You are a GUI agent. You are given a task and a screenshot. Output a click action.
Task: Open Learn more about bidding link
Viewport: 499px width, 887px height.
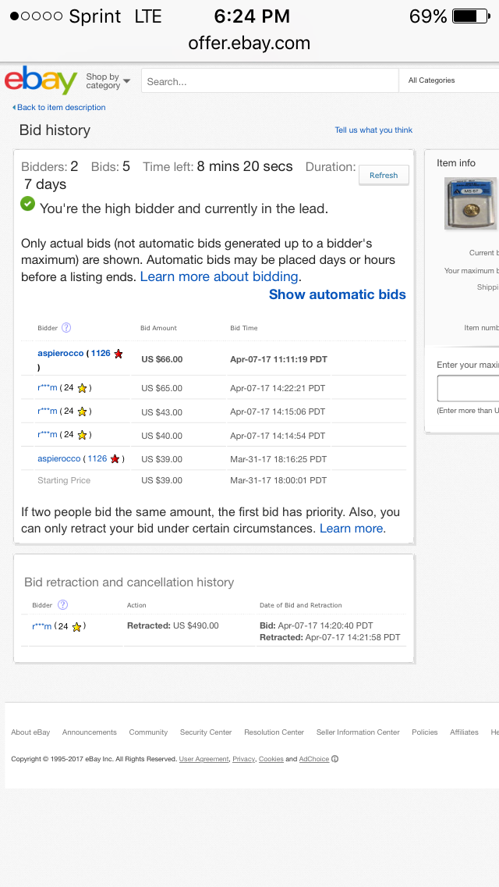pos(219,276)
